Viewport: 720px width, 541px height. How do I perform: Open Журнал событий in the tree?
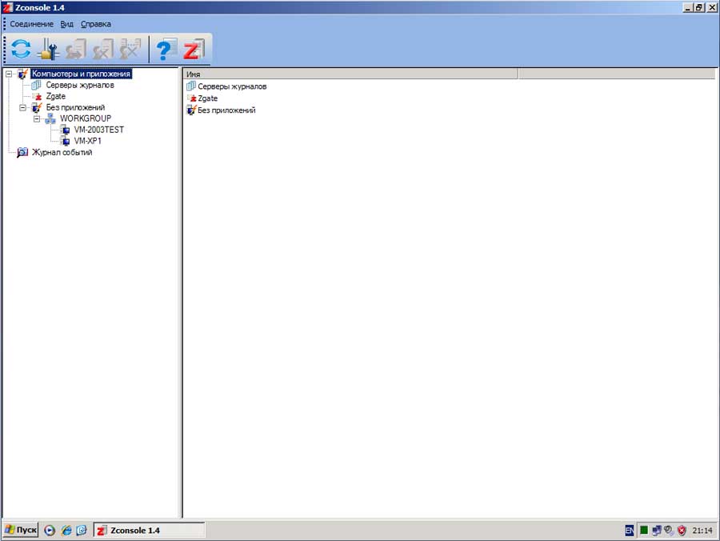62,152
